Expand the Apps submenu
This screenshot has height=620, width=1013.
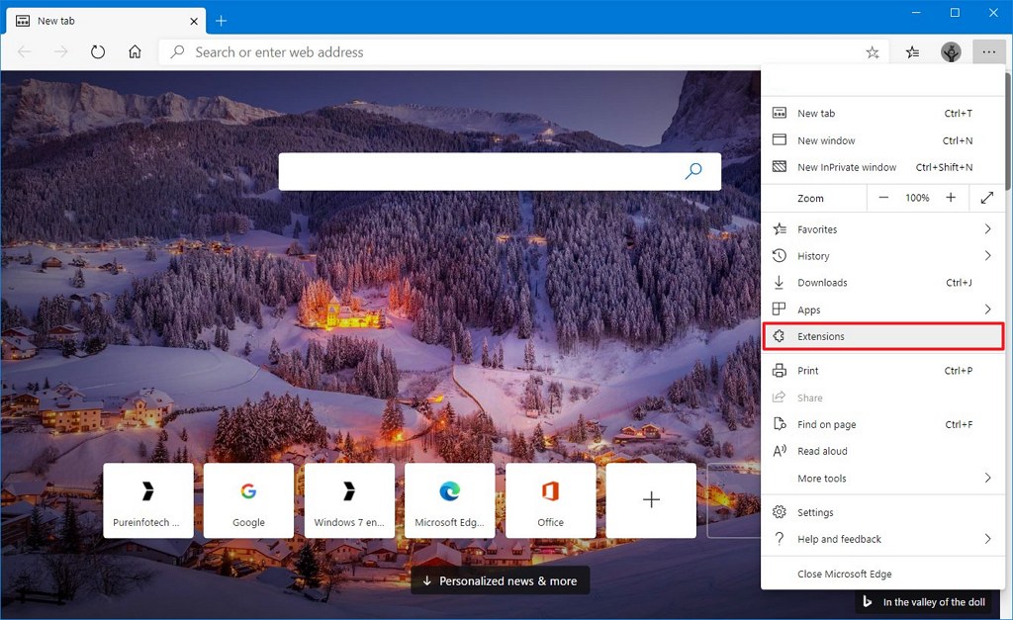click(x=883, y=310)
